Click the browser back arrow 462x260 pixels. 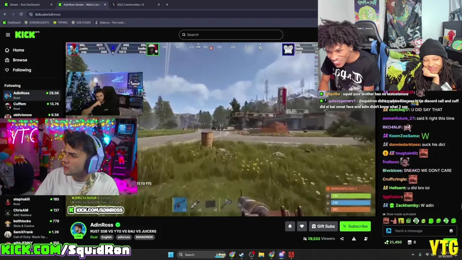(5, 14)
